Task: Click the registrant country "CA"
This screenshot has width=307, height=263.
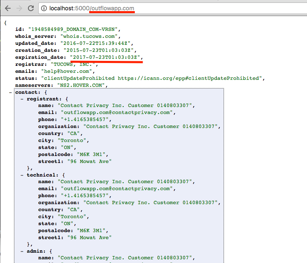Action: pyautogui.click(x=74, y=134)
